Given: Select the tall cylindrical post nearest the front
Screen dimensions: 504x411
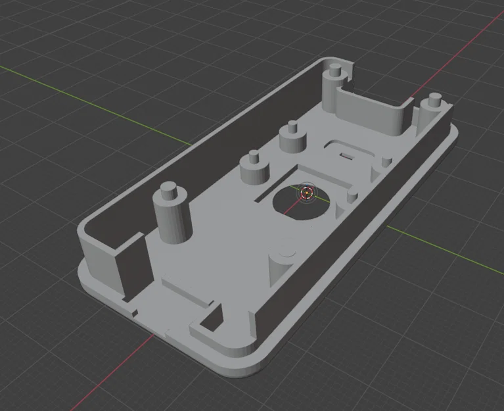Looking at the screenshot, I should pos(173,212).
